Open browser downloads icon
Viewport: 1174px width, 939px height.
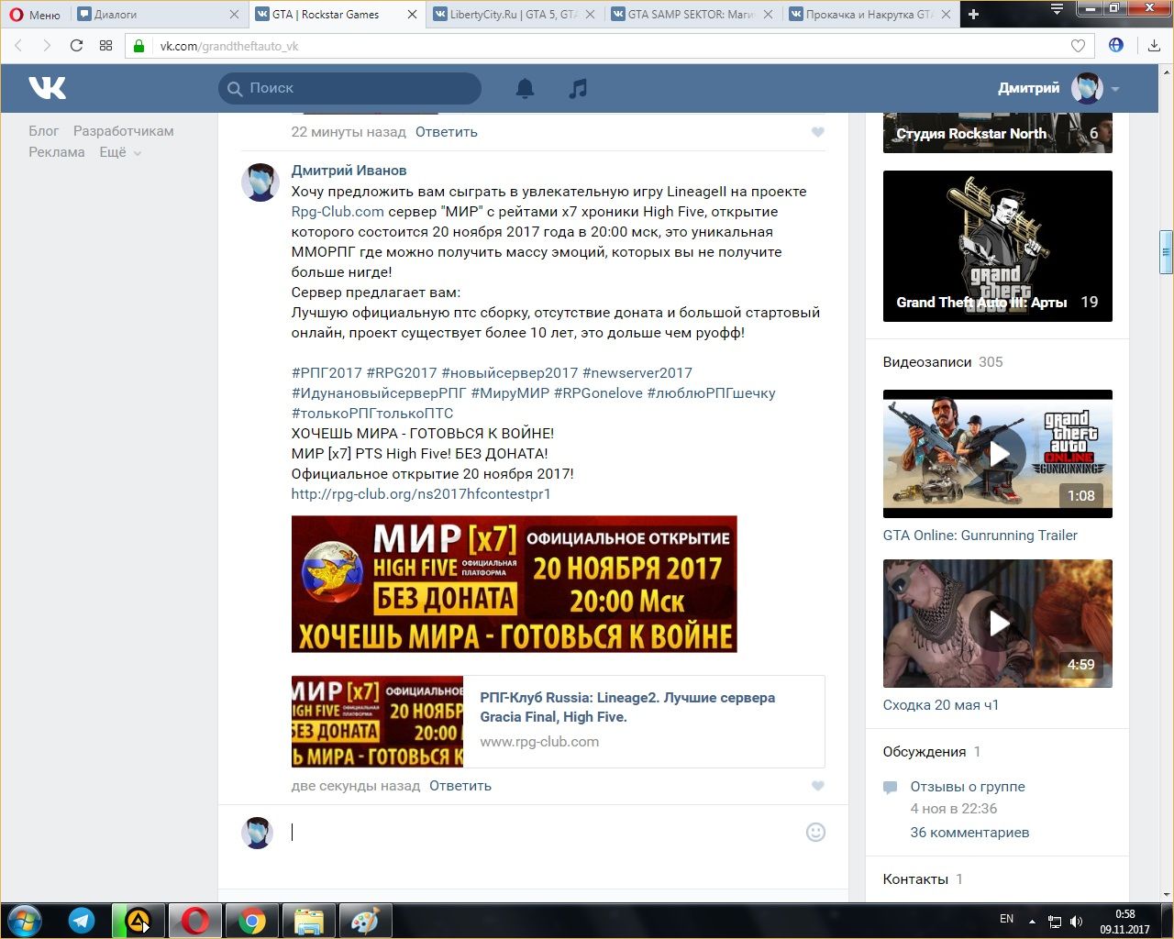[x=1154, y=46]
